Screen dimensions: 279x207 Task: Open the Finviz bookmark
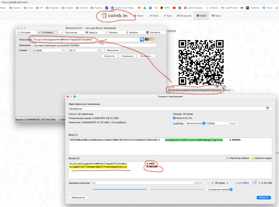[267, 8]
